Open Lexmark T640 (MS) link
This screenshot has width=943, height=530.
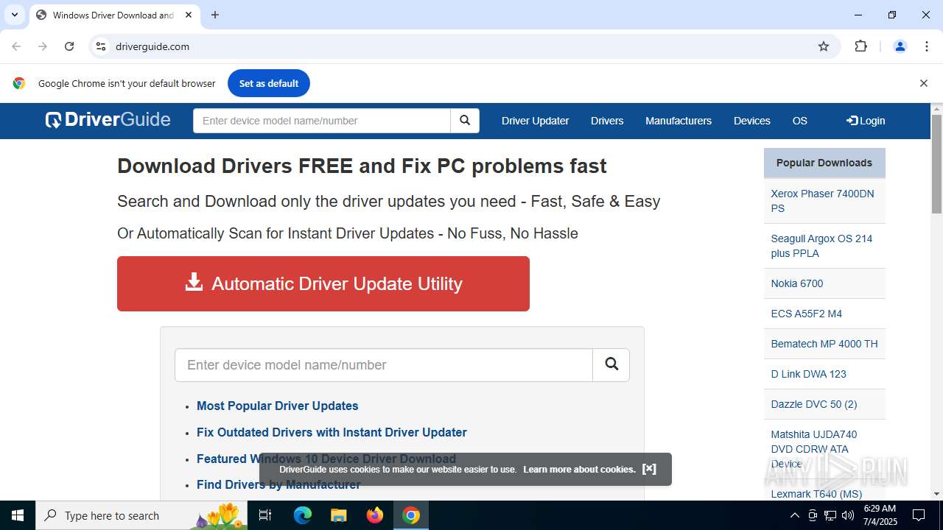click(x=816, y=494)
